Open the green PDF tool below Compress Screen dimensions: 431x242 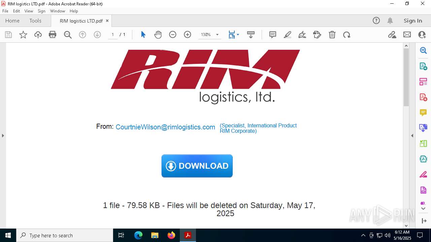point(423,159)
